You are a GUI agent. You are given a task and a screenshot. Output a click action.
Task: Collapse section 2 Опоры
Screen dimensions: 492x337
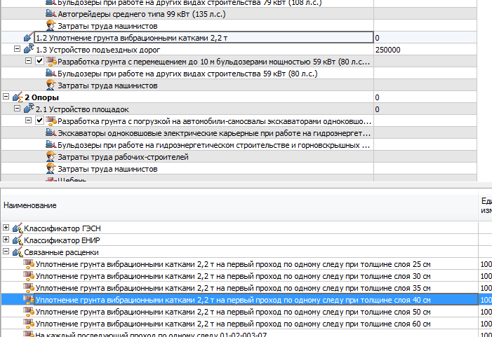point(6,97)
